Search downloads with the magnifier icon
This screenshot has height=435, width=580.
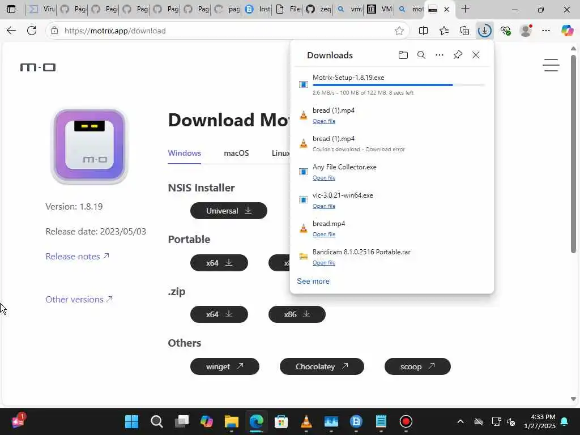(x=421, y=55)
